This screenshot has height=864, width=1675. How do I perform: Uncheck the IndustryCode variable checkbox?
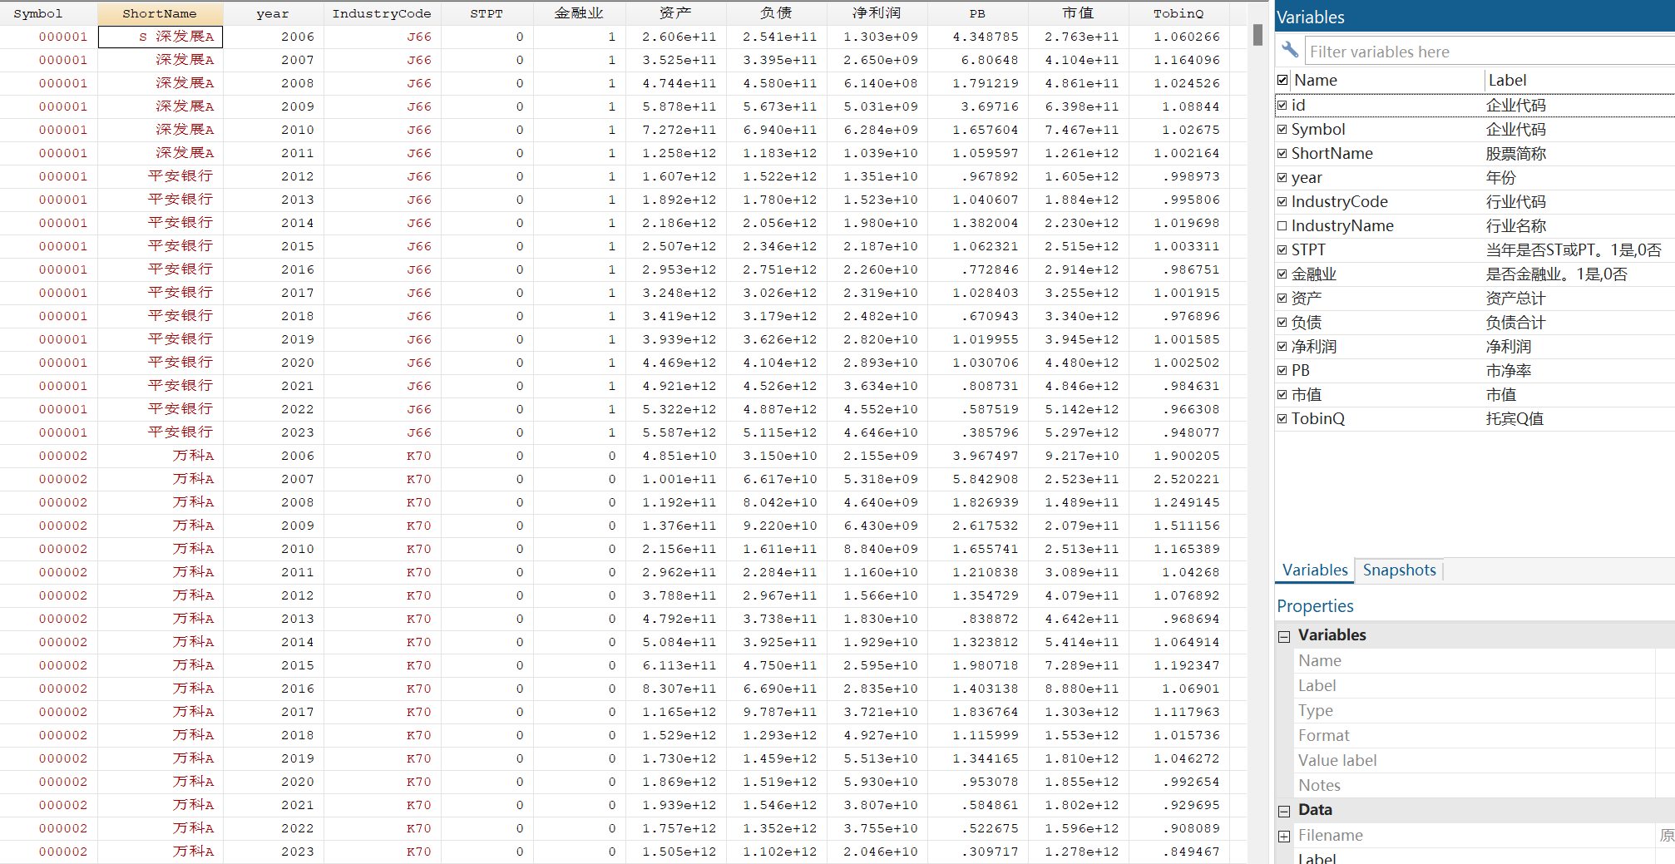tap(1282, 202)
